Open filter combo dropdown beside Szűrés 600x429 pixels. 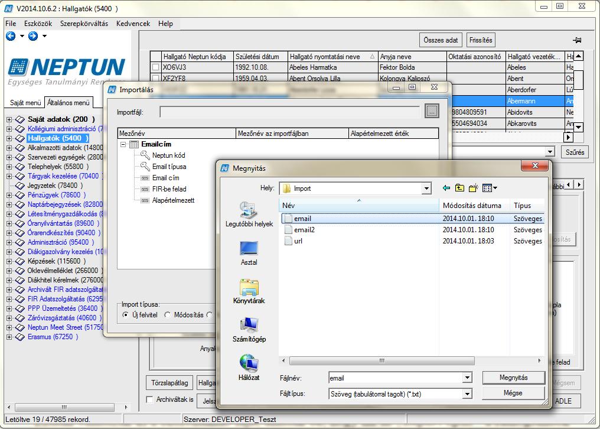coord(550,152)
